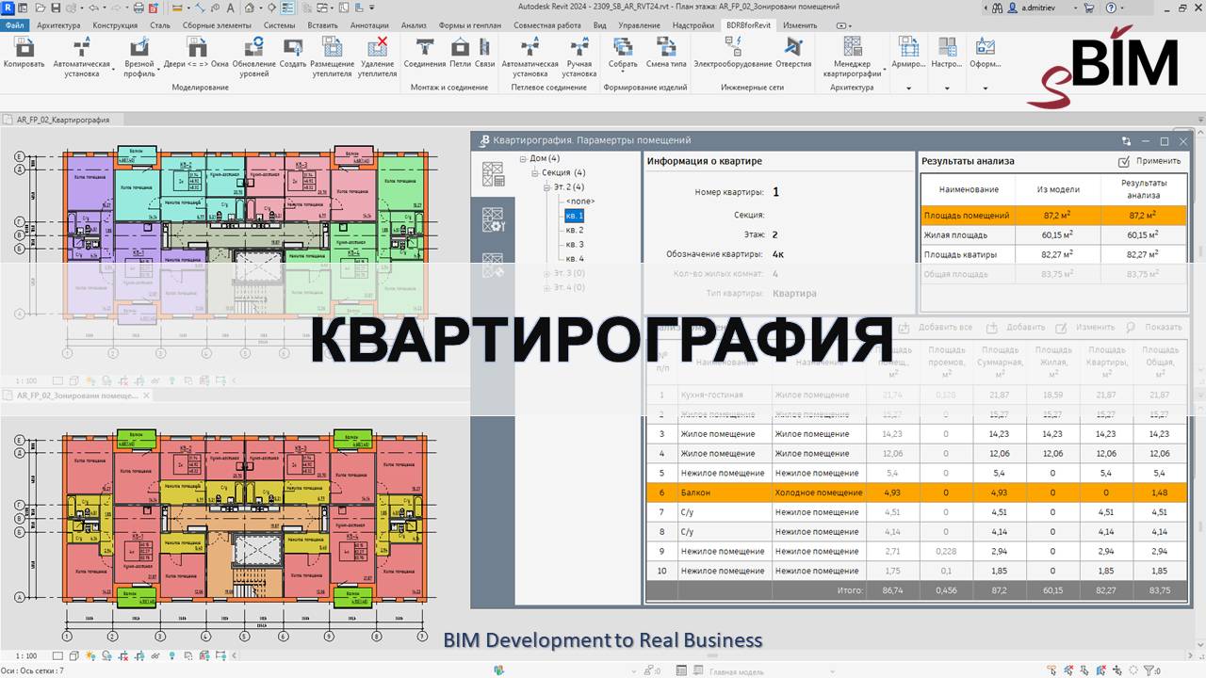Select кв. 2 in apartment tree
The height and width of the screenshot is (678, 1206).
pyautogui.click(x=575, y=230)
